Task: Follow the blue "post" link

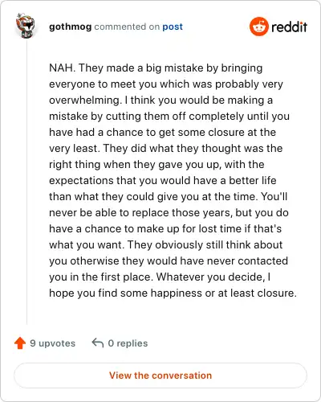Action: [x=173, y=27]
